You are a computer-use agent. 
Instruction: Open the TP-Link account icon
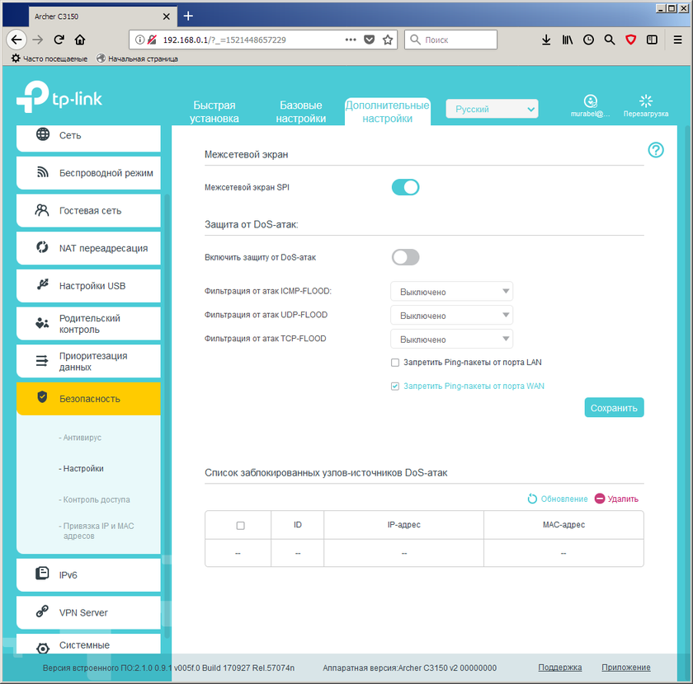pyautogui.click(x=590, y=101)
